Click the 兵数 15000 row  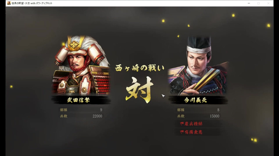tap(198, 116)
